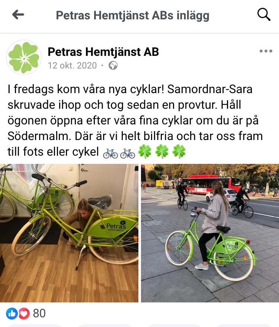Click the public globe privacy icon
Screen dimensions: 279x327
[x=113, y=66]
